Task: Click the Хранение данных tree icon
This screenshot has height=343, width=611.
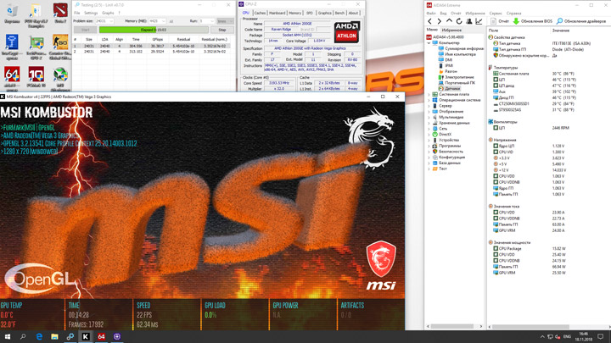Action: click(434, 123)
